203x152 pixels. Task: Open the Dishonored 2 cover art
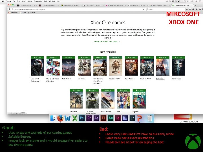click(178, 66)
